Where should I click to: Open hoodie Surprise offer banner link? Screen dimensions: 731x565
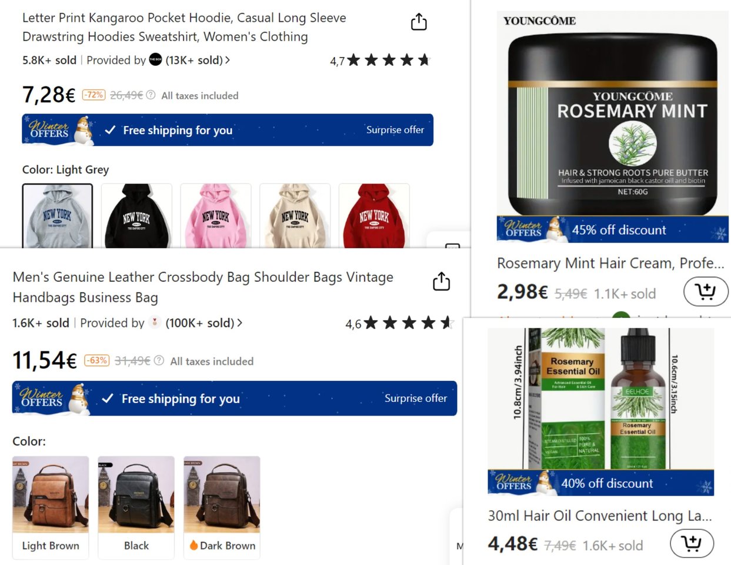(x=395, y=129)
